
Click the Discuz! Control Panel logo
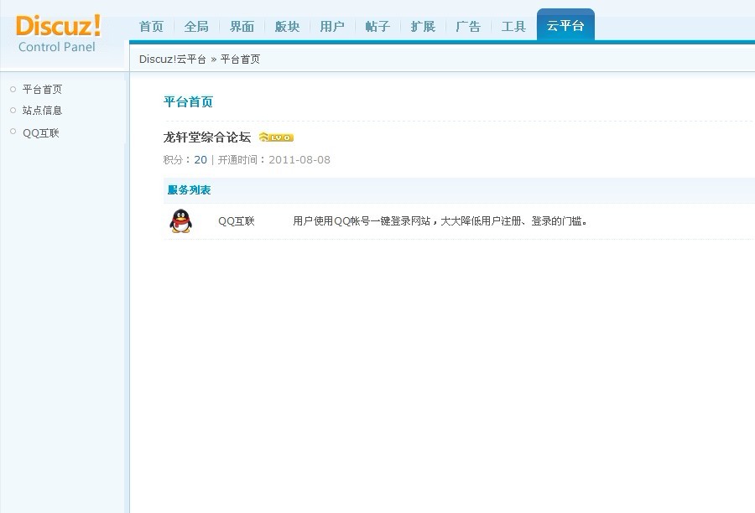58,34
